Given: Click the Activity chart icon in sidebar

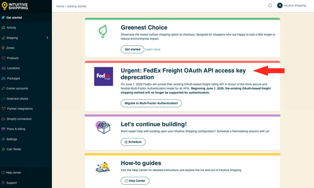Looking at the screenshot, I should [x=3, y=28].
